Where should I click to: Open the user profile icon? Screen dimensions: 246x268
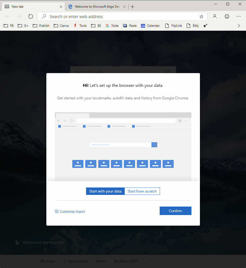(x=215, y=16)
